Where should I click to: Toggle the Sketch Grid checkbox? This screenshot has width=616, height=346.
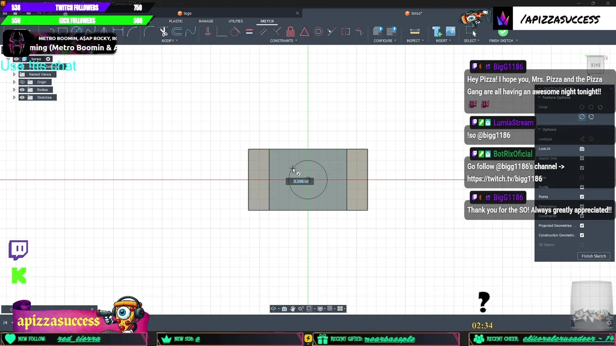tap(582, 158)
